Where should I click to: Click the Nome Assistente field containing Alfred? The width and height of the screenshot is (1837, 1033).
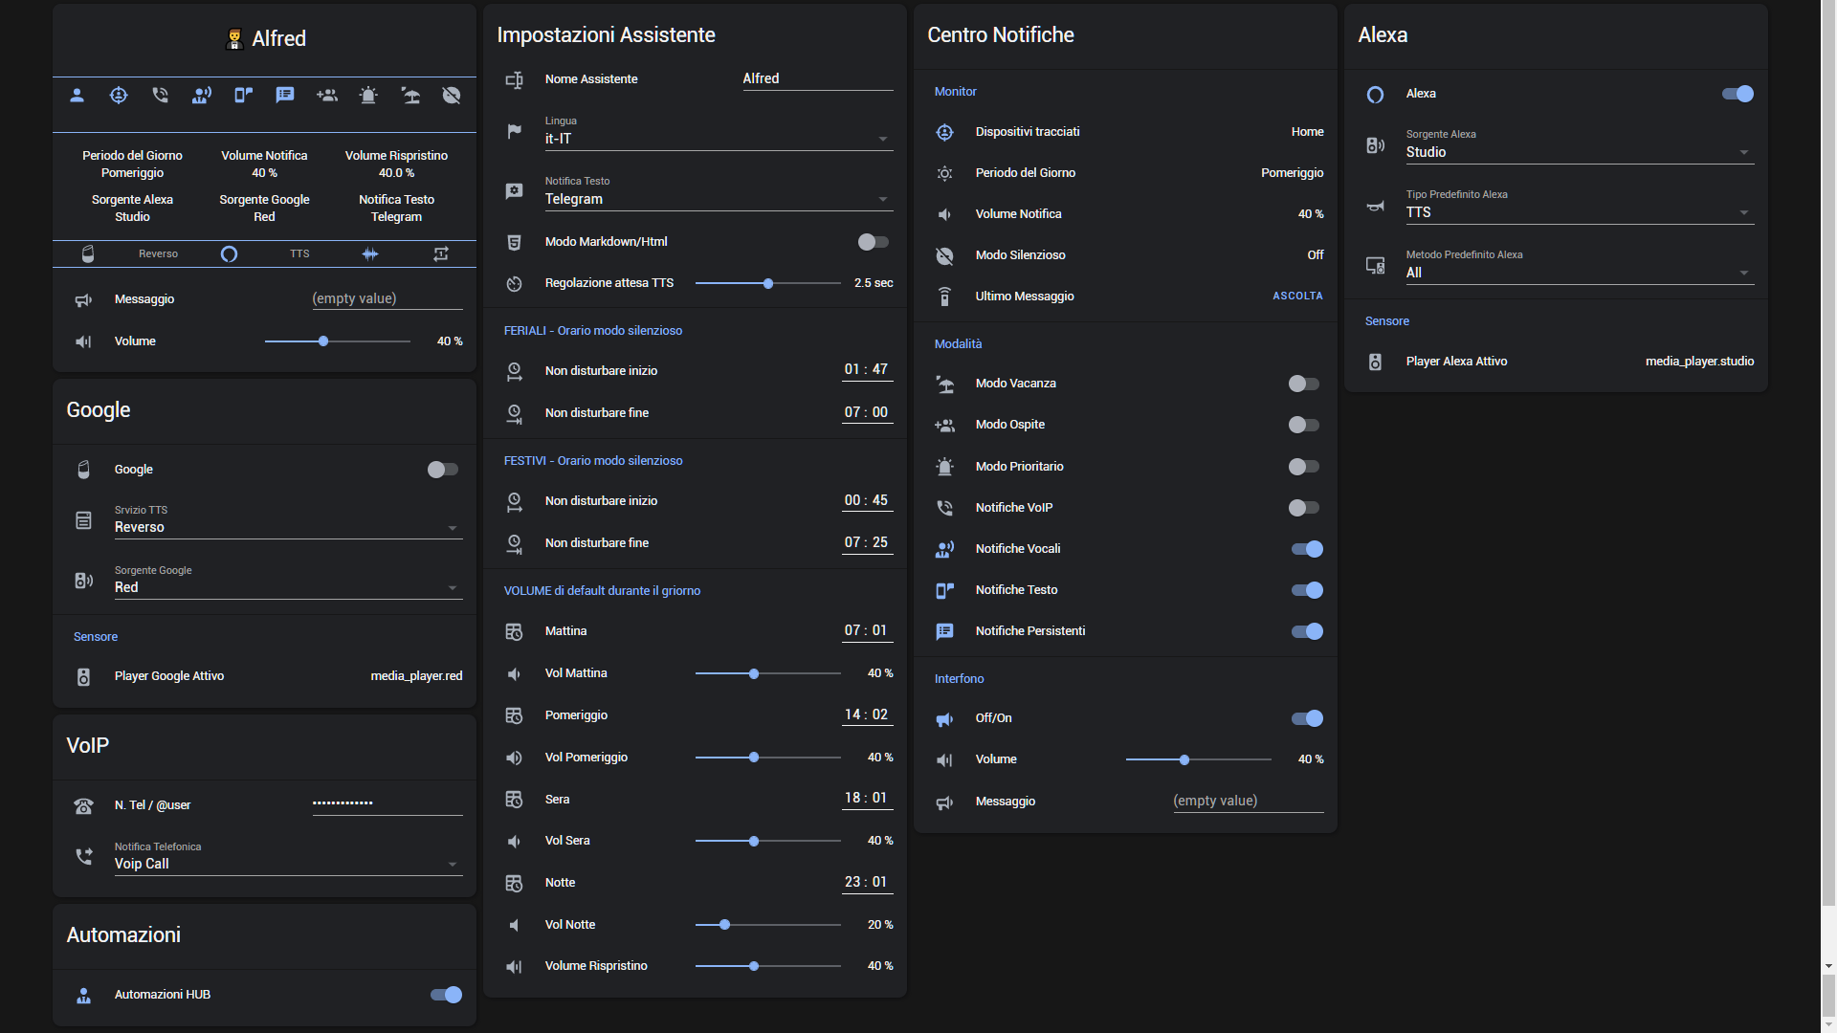(818, 79)
